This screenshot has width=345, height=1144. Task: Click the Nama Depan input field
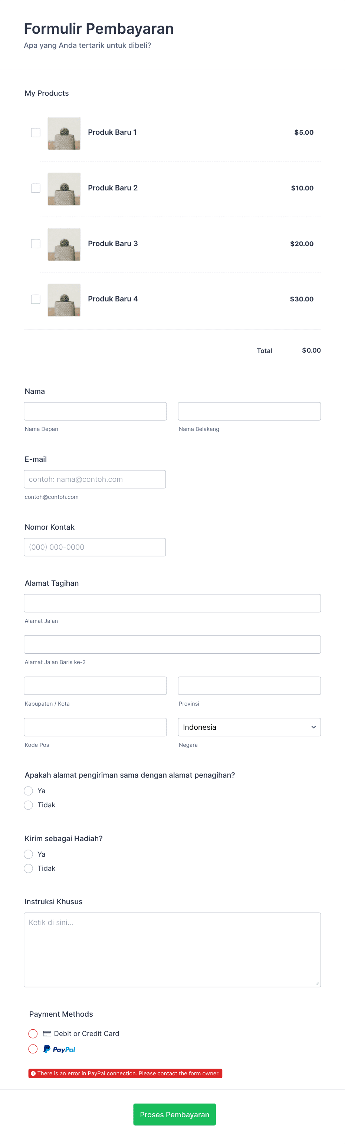pyautogui.click(x=95, y=411)
